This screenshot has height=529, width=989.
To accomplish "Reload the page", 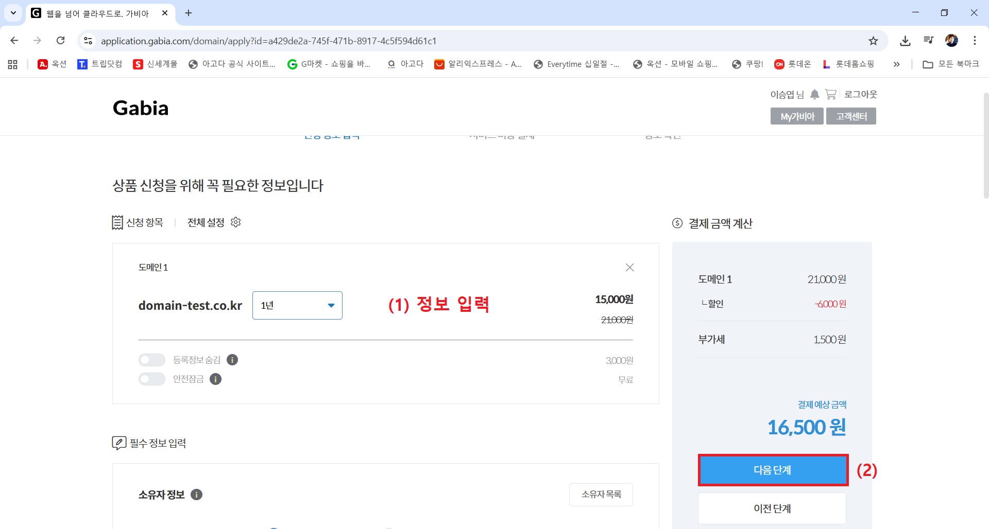I will tap(60, 41).
